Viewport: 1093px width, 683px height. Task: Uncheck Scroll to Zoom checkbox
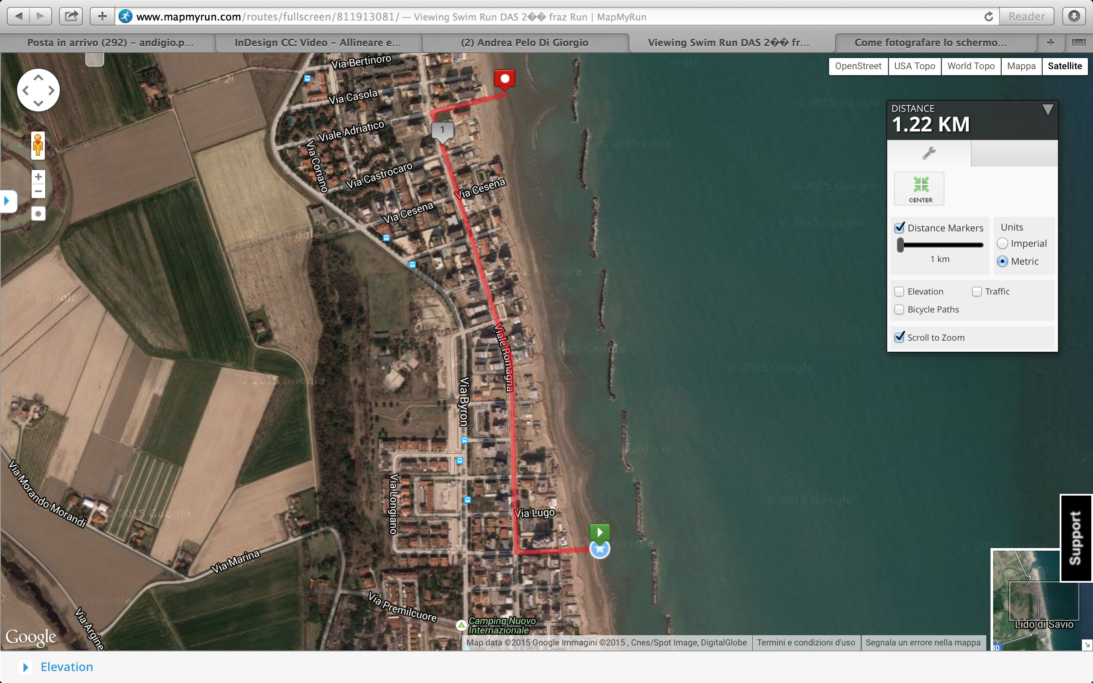click(900, 337)
